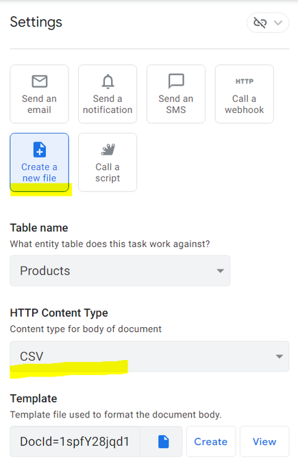Screen dimensions: 298x460
Task: Pick the Send an SMS chat bubble icon
Action: point(176,81)
